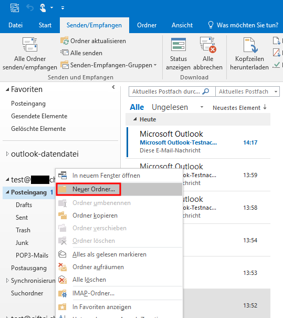Open the message received at 13:54

point(227,240)
